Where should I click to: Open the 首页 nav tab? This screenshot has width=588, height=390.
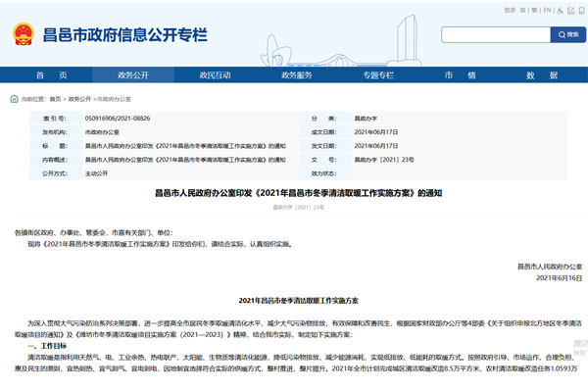click(x=51, y=75)
